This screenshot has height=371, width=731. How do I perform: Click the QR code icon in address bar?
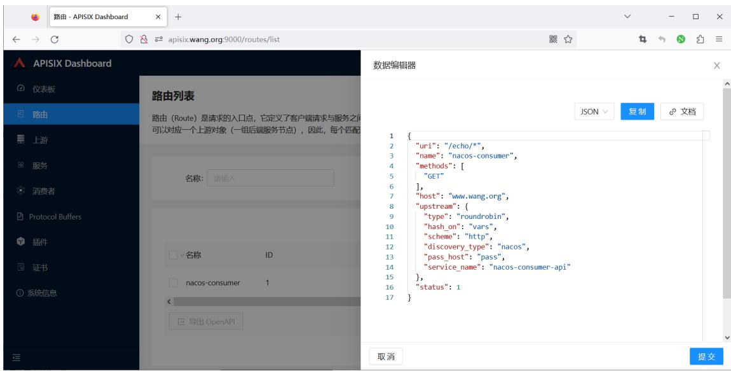[554, 39]
